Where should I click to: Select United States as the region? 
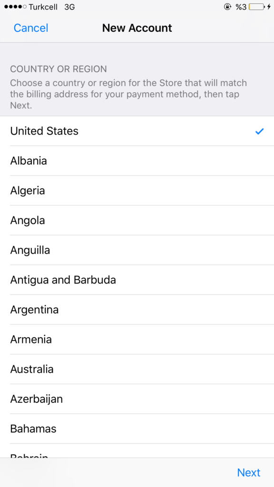137,131
